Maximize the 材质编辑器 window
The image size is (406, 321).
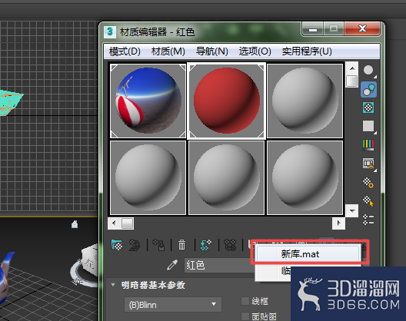pos(333,28)
